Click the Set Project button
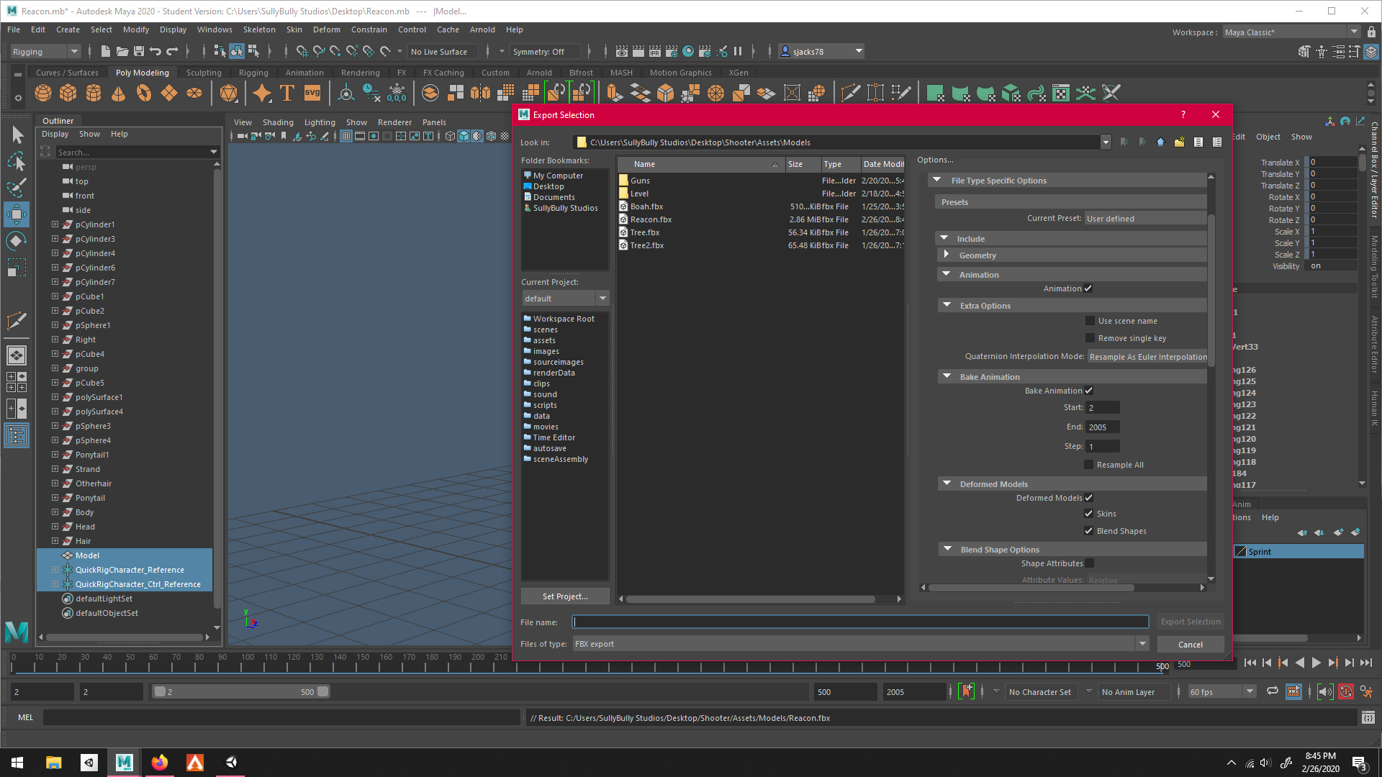 coord(565,596)
